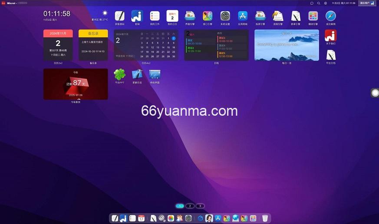The width and height of the screenshot is (379, 224).
Task: Open the globe browser icon in dock
Action: pyautogui.click(x=235, y=218)
